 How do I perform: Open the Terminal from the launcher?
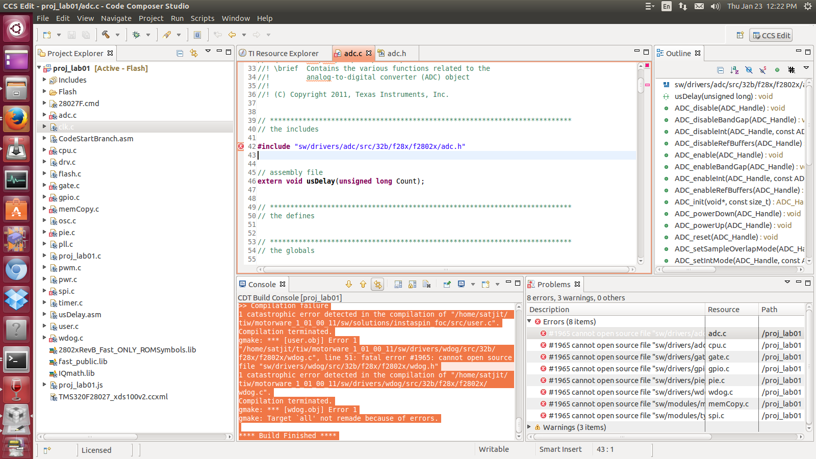(16, 361)
